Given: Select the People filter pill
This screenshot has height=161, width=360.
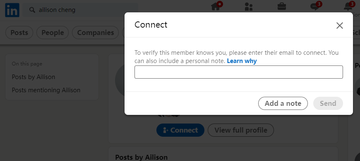Looking at the screenshot, I should pos(53,33).
